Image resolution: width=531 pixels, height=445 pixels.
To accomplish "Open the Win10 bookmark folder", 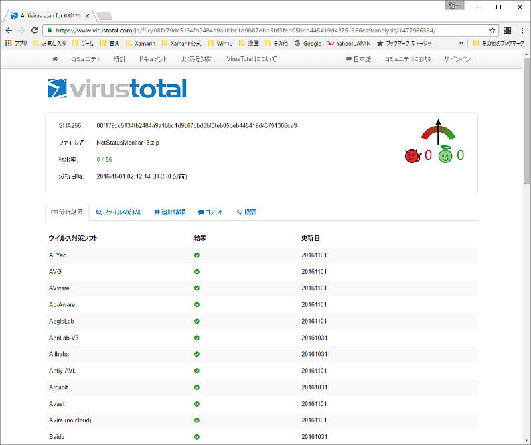I will [x=220, y=43].
